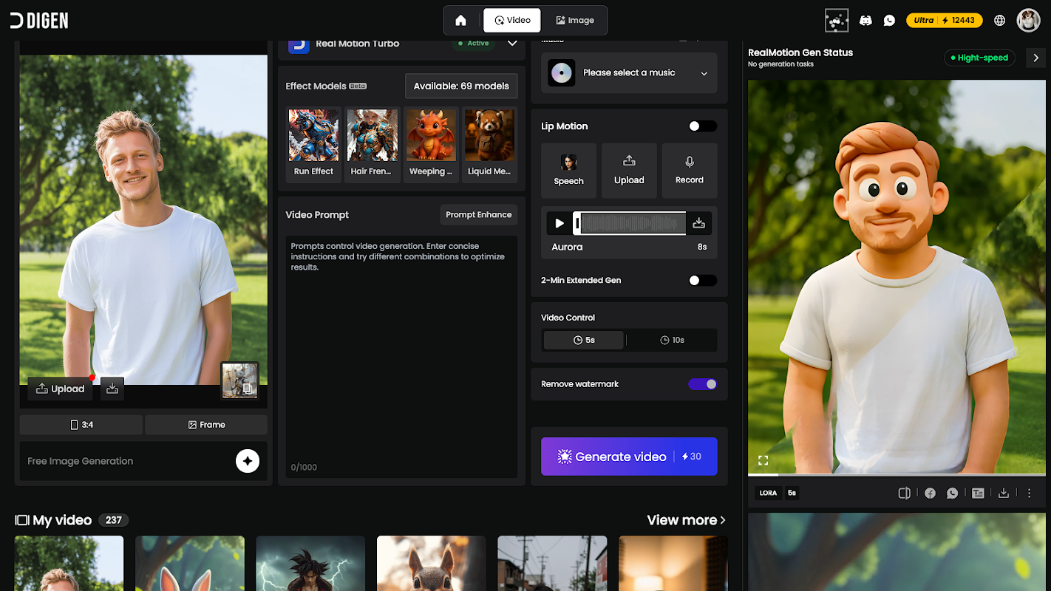Image resolution: width=1051 pixels, height=591 pixels.
Task: Open the Please select a music dropdown
Action: pyautogui.click(x=629, y=73)
